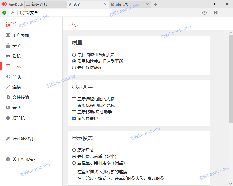Add a new tab with plus button
This screenshot has width=233, height=186.
point(155,4)
